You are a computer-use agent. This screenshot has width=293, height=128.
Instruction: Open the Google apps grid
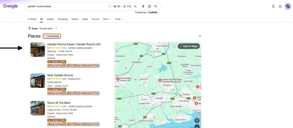280,6
